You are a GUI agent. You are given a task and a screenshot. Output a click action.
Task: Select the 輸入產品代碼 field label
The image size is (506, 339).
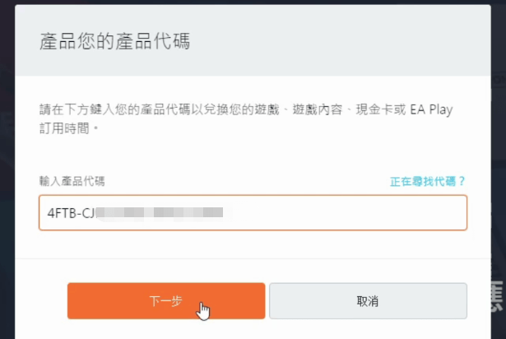coord(72,181)
